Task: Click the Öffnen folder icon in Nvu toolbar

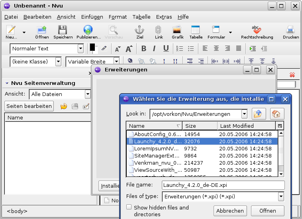Action: (42, 30)
